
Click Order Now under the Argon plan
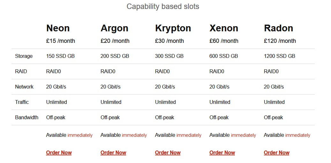113,153
